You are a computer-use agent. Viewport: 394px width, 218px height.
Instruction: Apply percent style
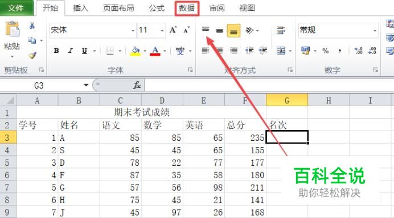pos(326,51)
